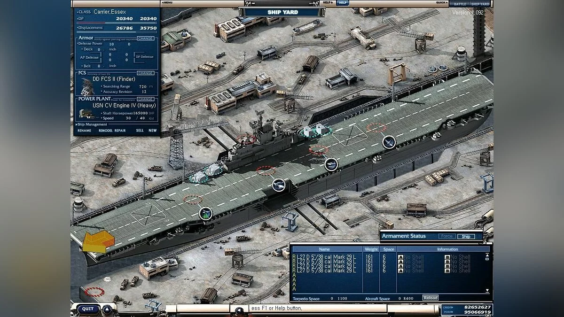The image size is (564, 317).
Task: Toggle Armament Status to Force view
Action: [446, 236]
